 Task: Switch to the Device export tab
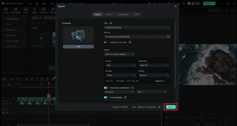109,14
